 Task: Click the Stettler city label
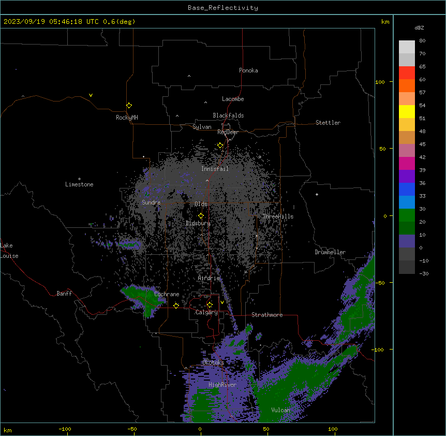328,123
